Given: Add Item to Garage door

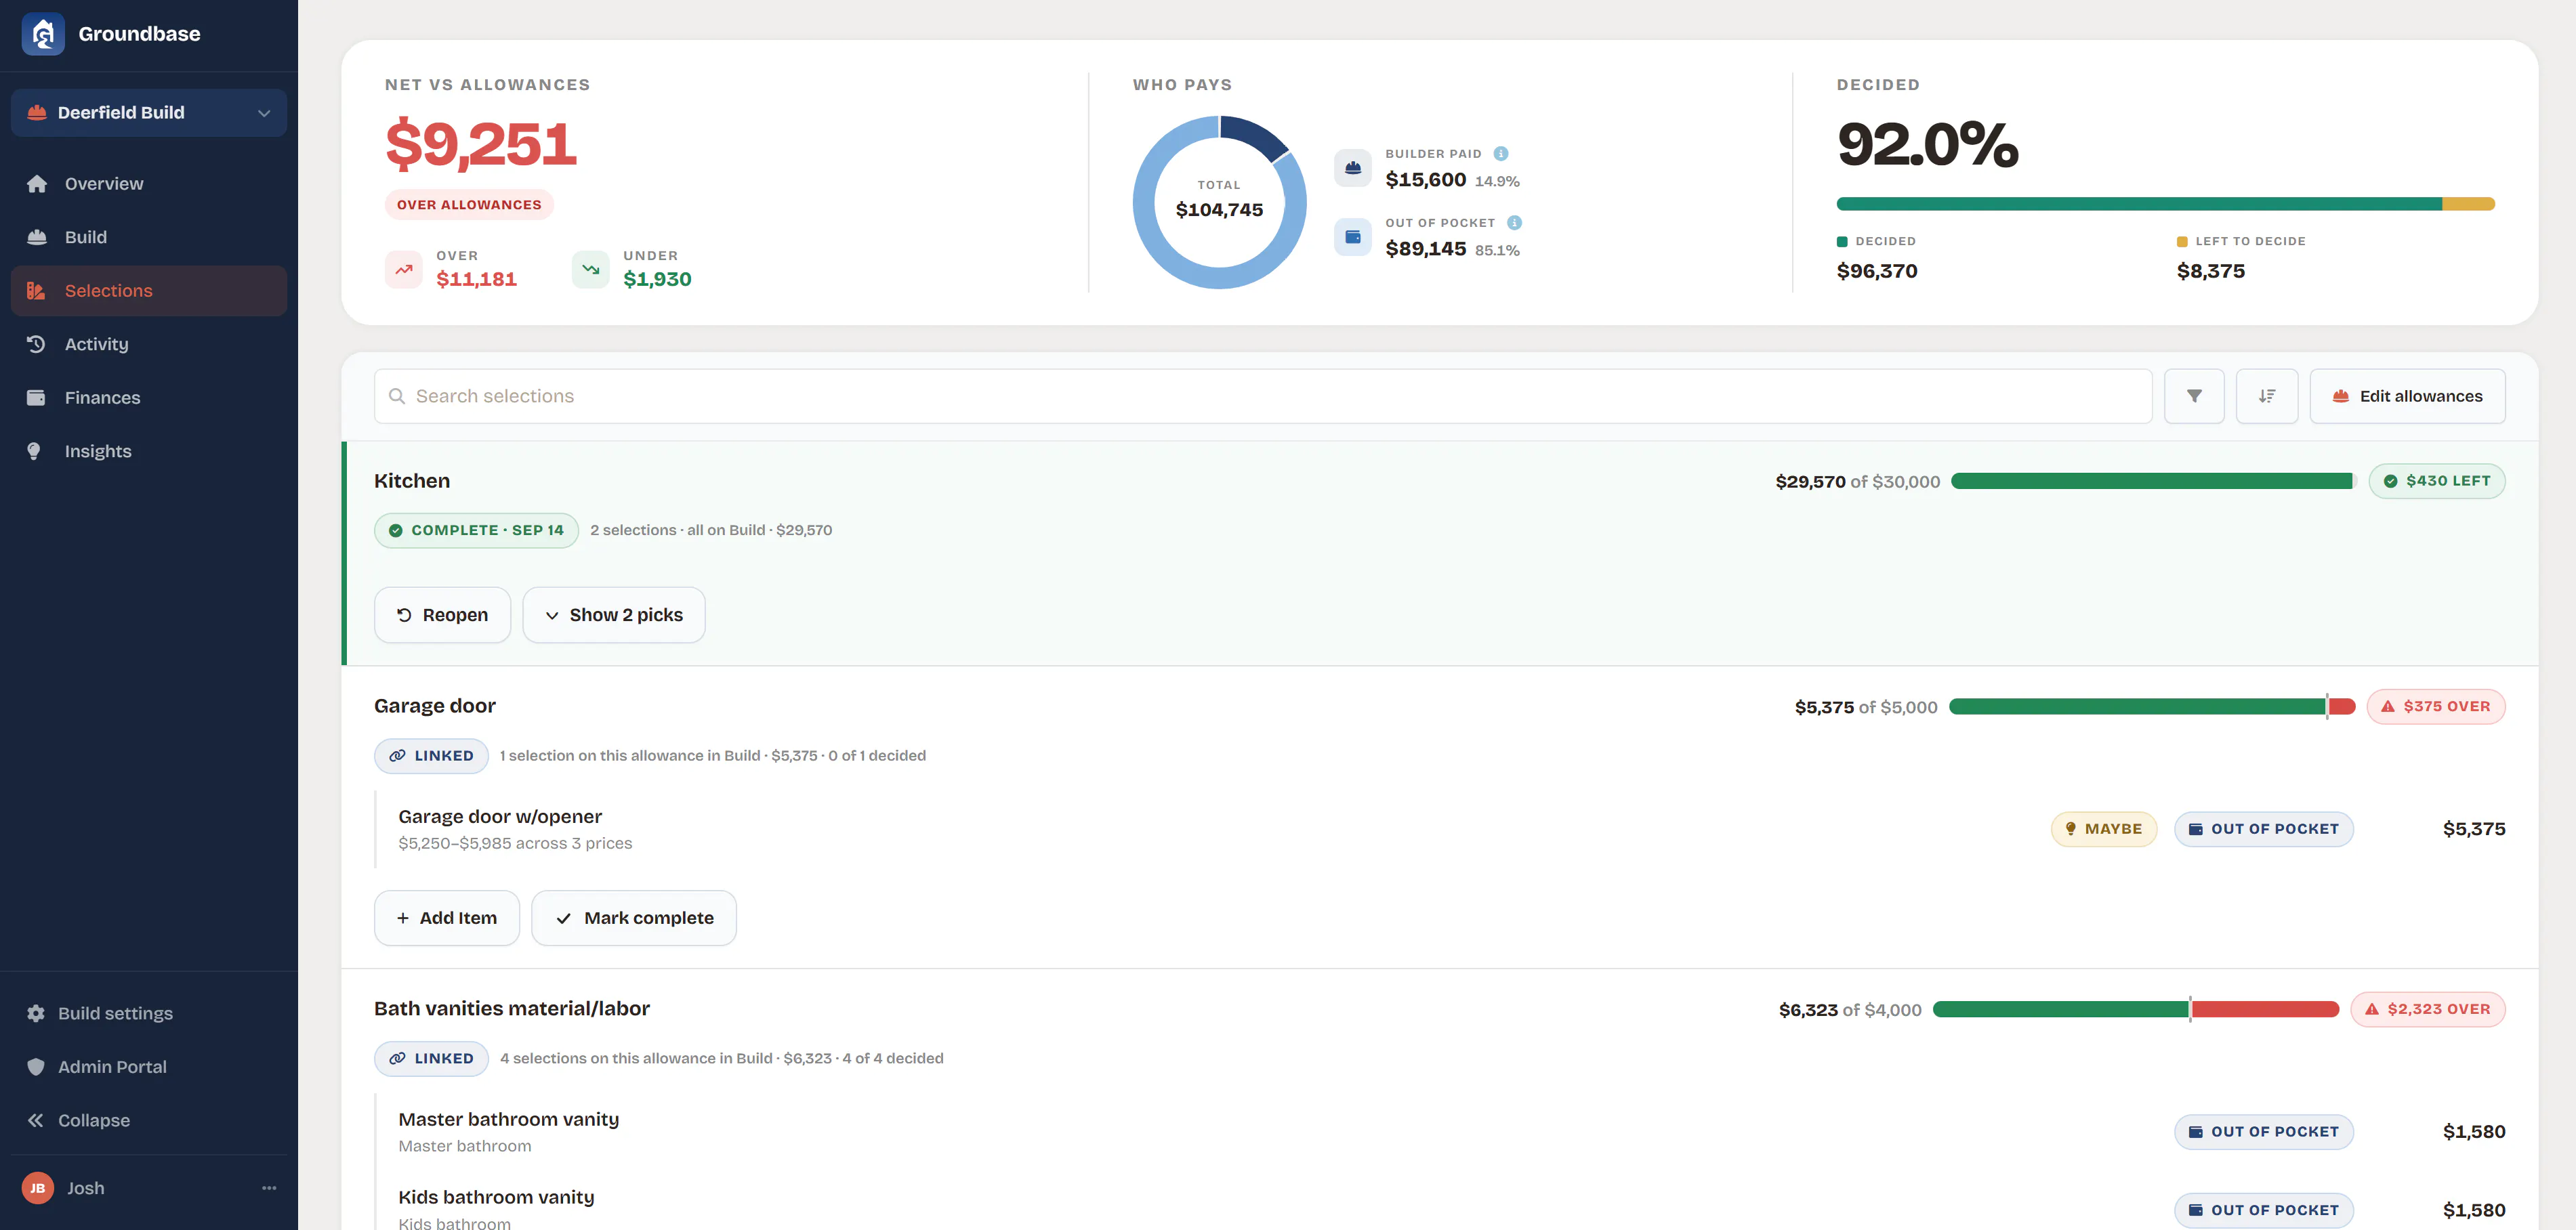Looking at the screenshot, I should [x=447, y=918].
